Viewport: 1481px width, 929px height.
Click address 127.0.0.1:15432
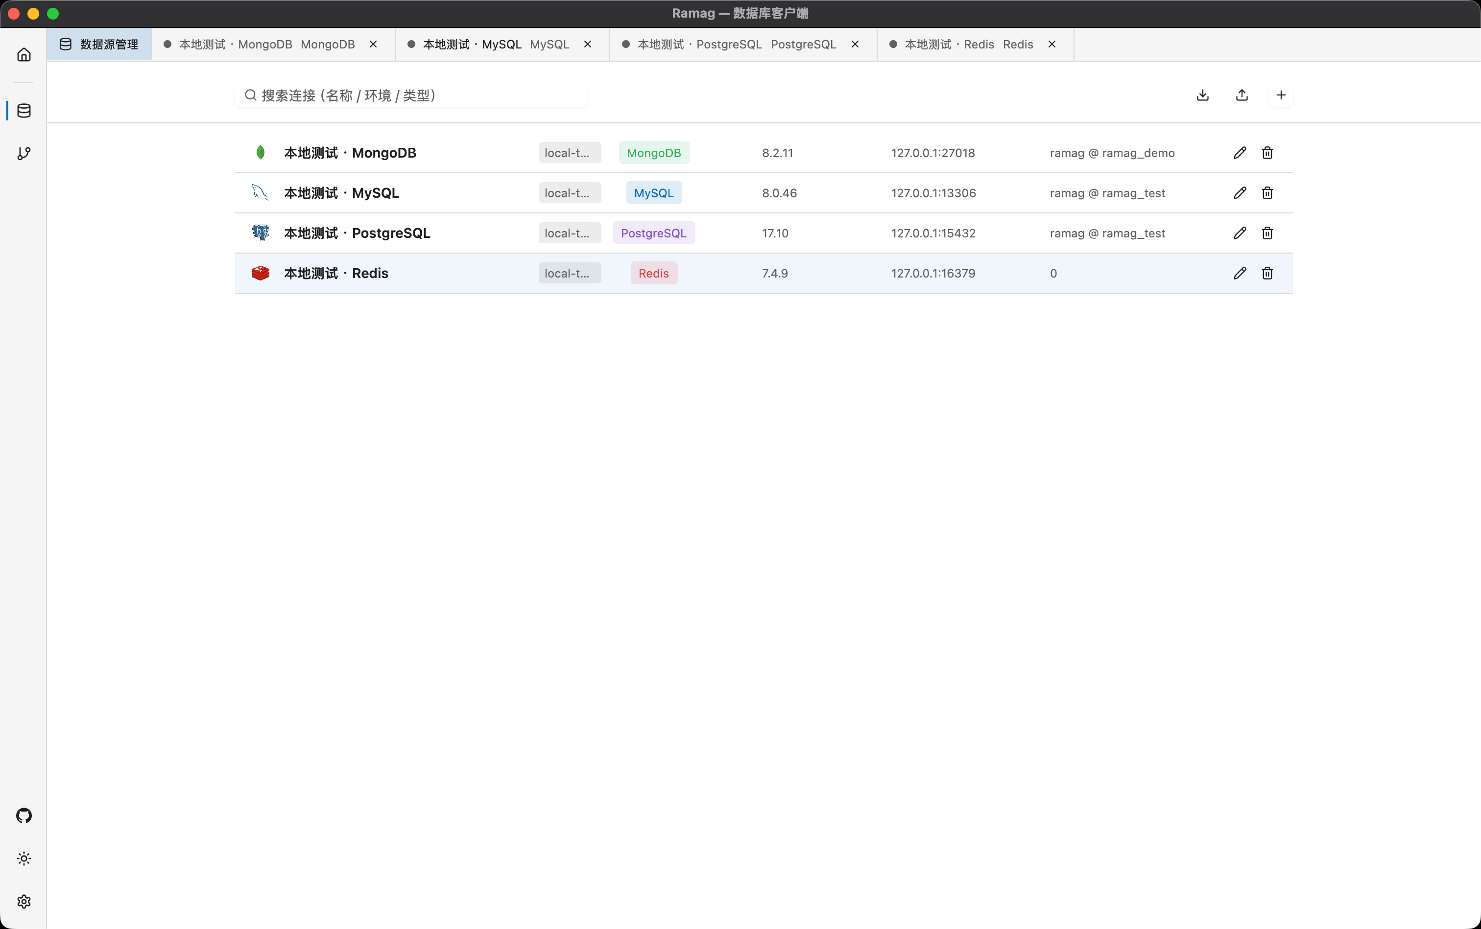pos(933,233)
